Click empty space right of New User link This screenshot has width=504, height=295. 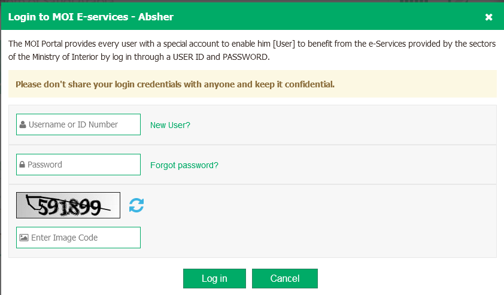pos(341,125)
